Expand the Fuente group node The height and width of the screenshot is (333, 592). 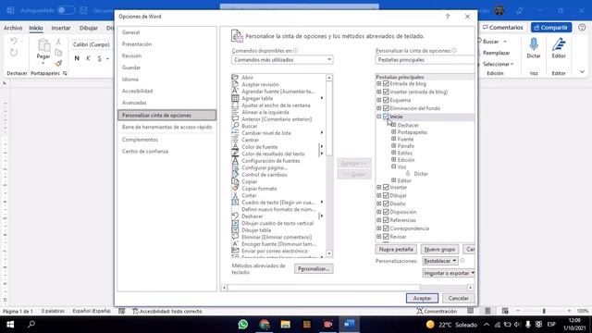393,139
